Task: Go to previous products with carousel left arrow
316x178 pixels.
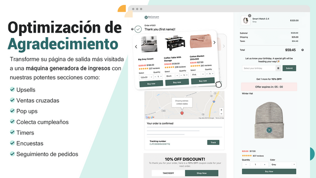Action: pyautogui.click(x=136, y=47)
